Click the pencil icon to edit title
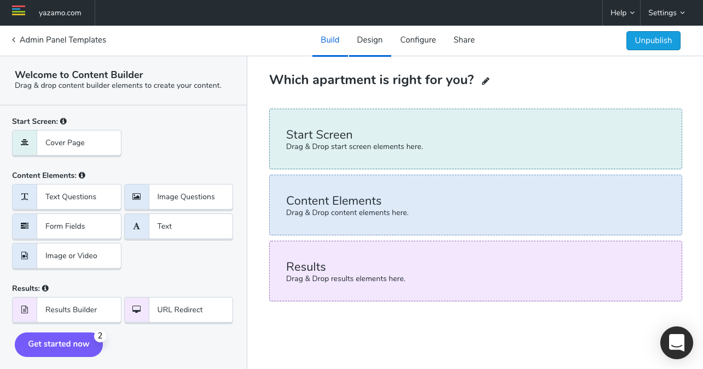The width and height of the screenshot is (703, 369). click(485, 81)
